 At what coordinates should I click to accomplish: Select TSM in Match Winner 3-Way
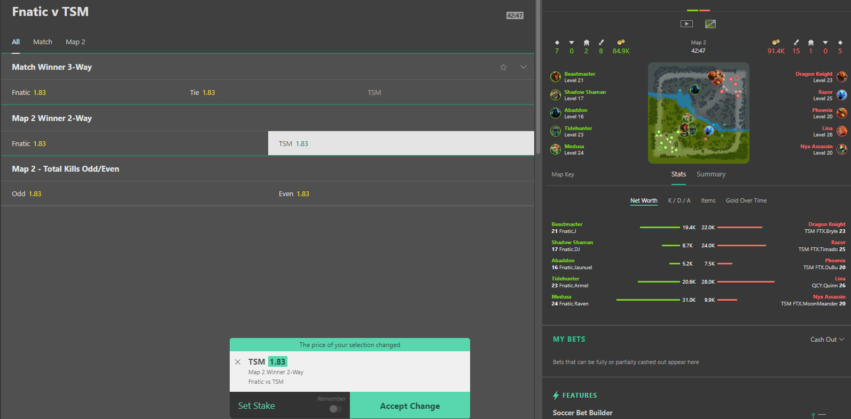[x=446, y=92]
